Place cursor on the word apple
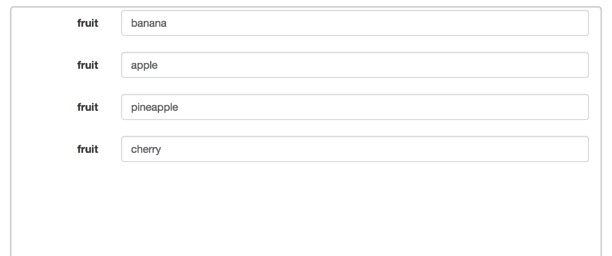Image resolution: width=612 pixels, height=256 pixels. 144,66
